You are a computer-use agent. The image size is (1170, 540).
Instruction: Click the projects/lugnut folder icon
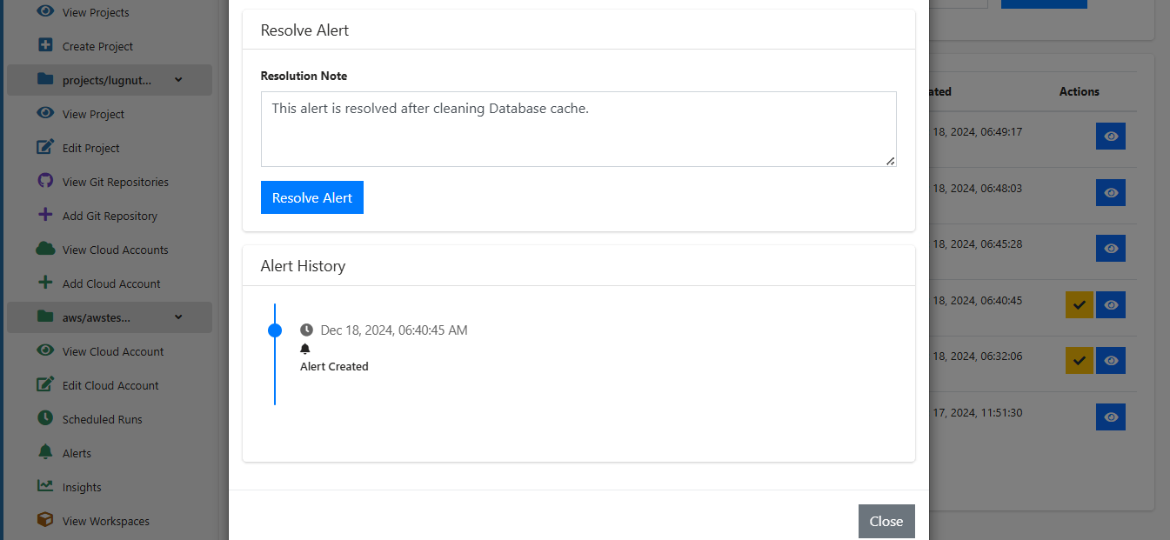[x=46, y=80]
